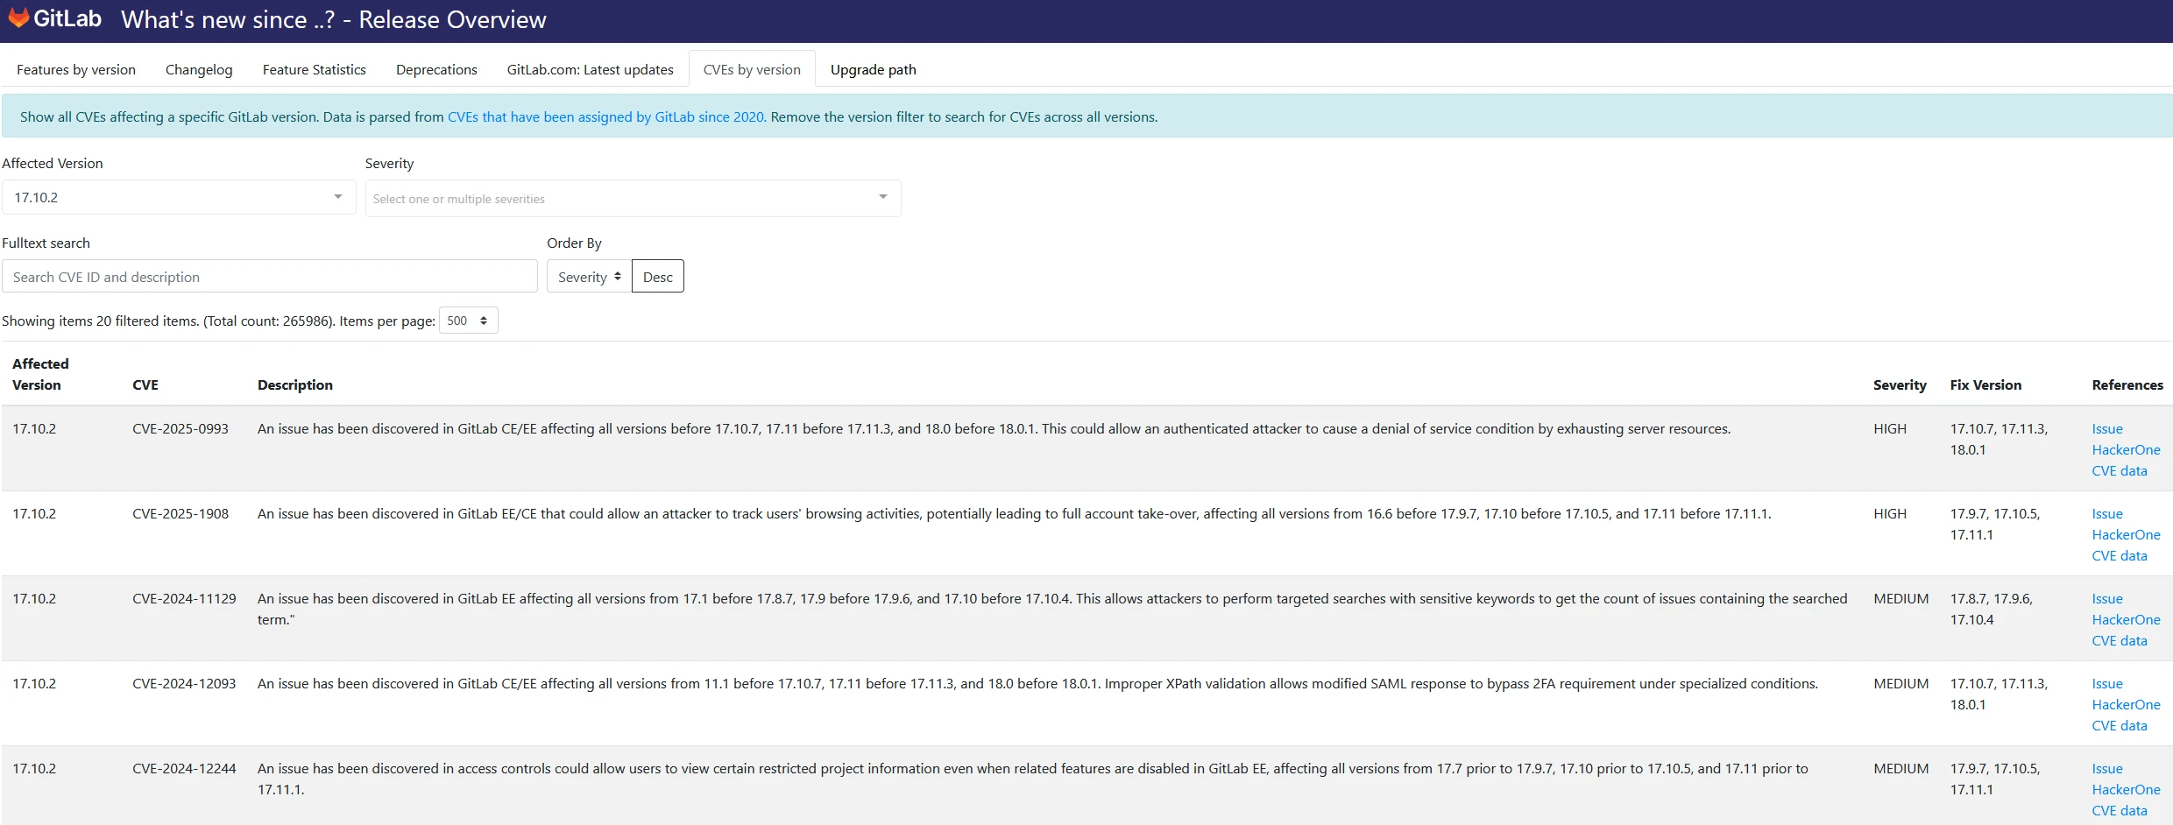2173x825 pixels.
Task: Open the GitLab.com: Latest updates tab
Action: [590, 68]
